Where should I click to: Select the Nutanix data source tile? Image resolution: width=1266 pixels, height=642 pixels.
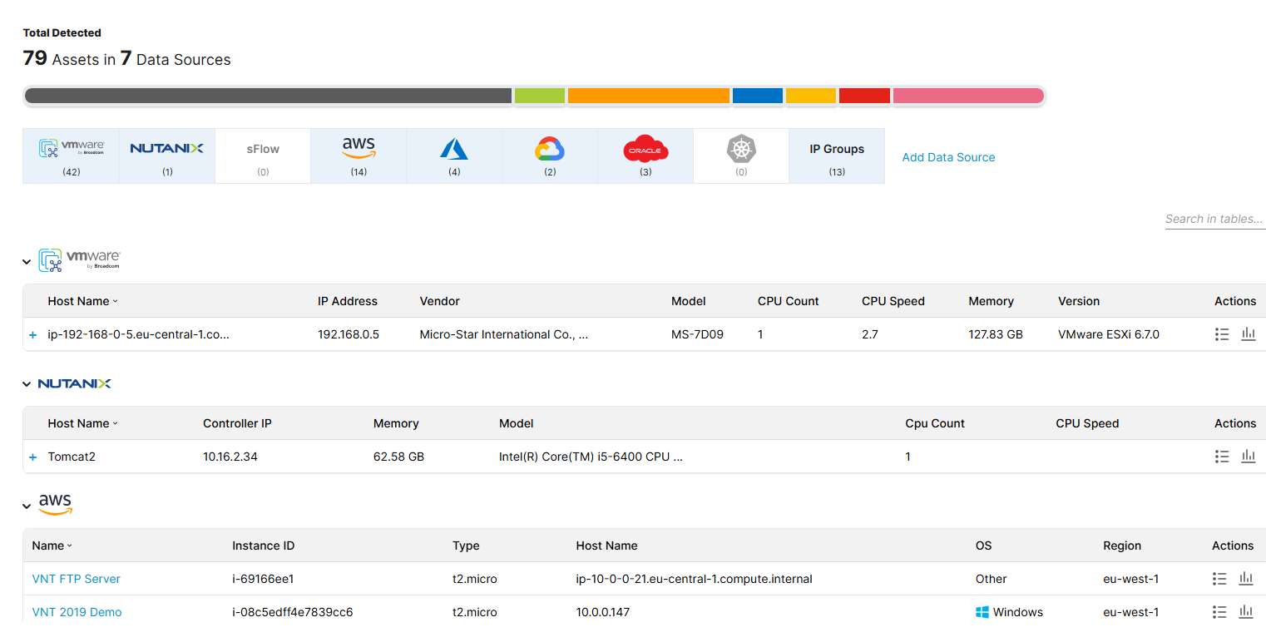tap(167, 156)
